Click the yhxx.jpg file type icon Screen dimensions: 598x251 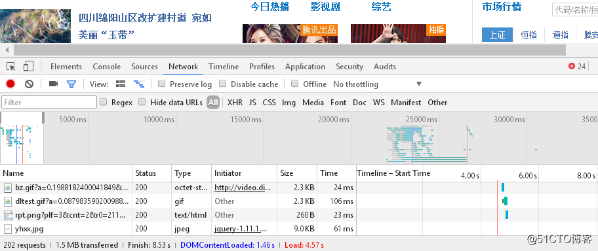(8, 229)
